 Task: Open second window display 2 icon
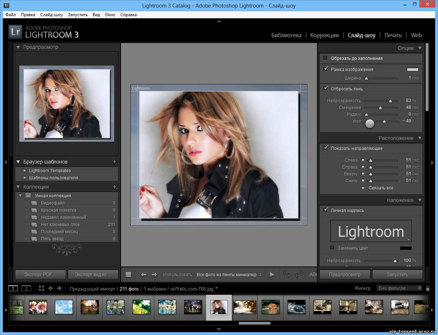point(27,288)
